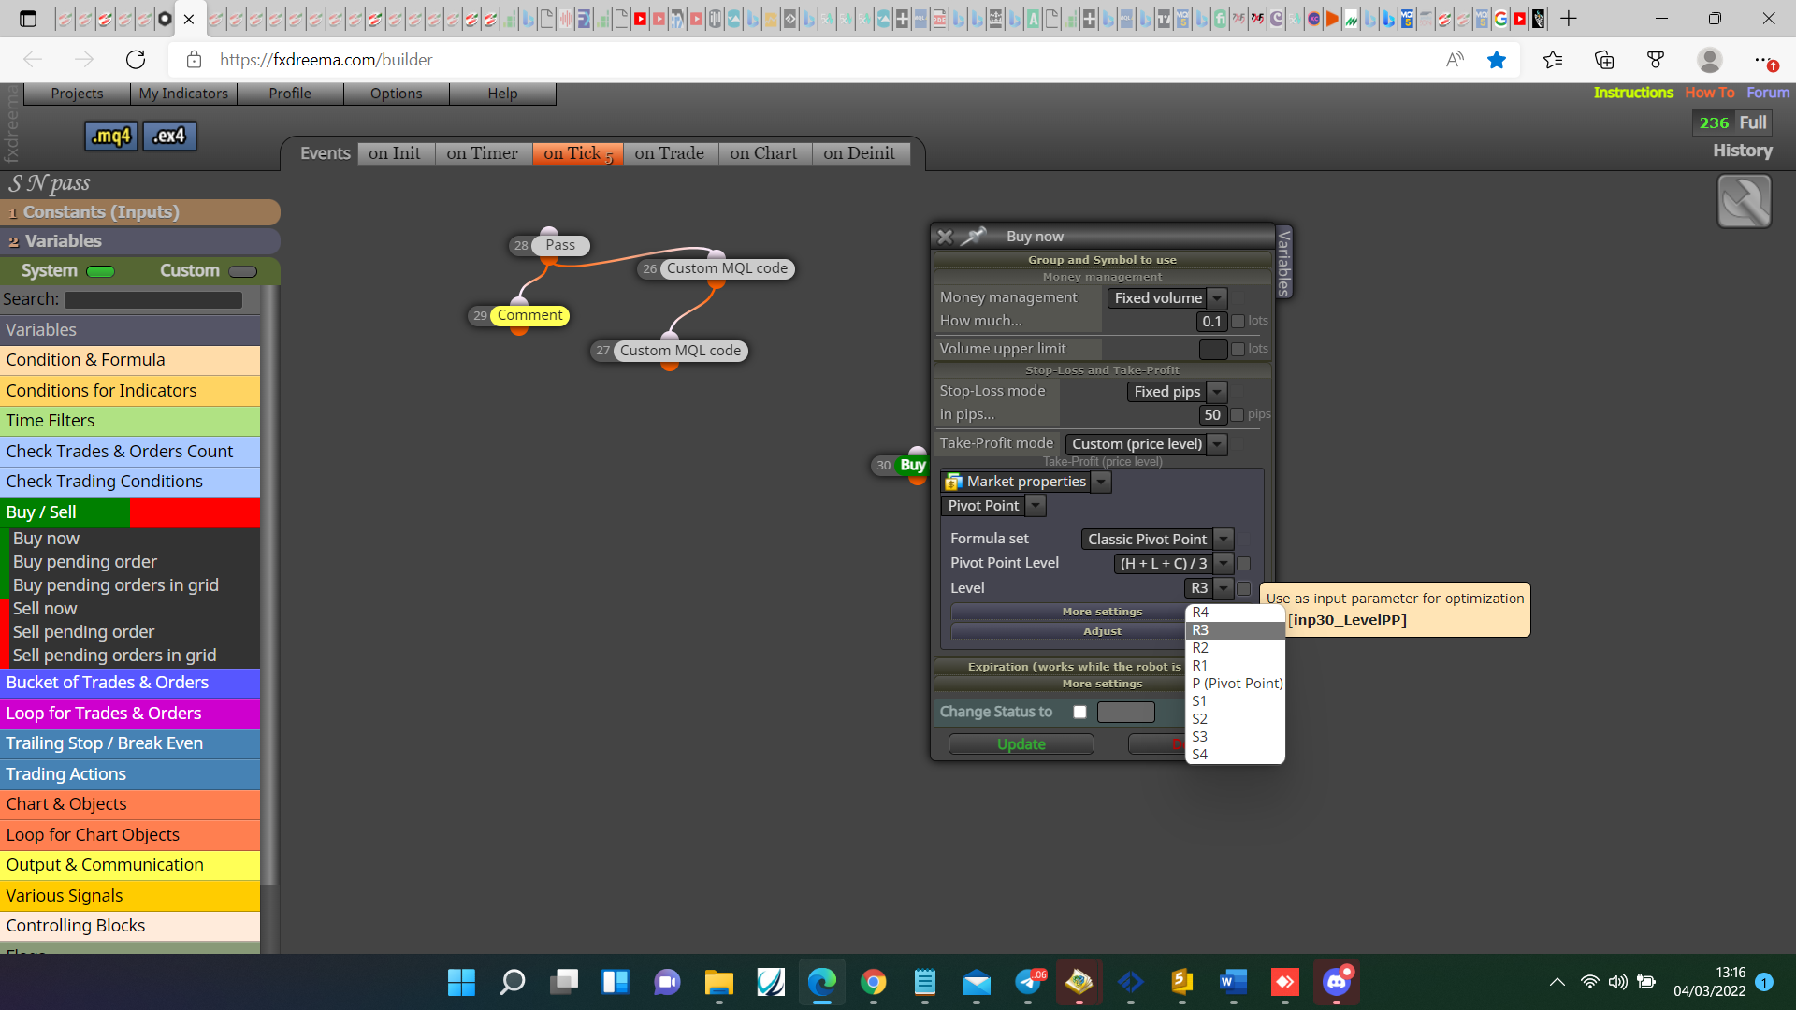This screenshot has width=1796, height=1010.
Task: Close the Buy now dialog
Action: (945, 237)
